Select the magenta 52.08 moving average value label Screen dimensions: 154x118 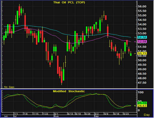point(142,42)
